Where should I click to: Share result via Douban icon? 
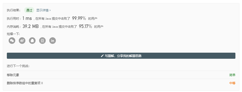pos(42,41)
